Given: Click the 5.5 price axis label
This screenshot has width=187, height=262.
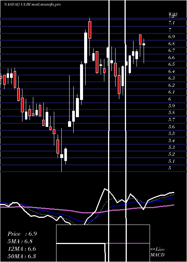Looking at the screenshot, I should coord(172,134).
